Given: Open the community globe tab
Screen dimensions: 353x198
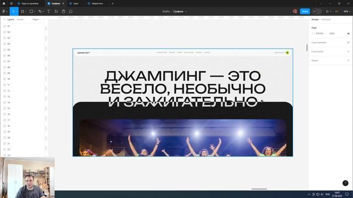Looking at the screenshot, I should coord(11,4).
